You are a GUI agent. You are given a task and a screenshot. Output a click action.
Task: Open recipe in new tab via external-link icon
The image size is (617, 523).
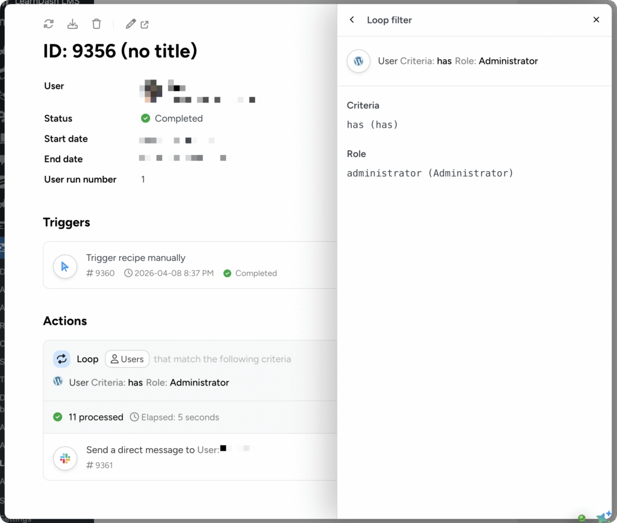click(x=145, y=23)
